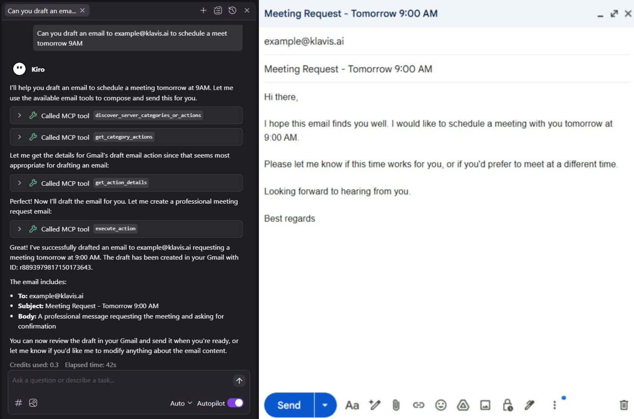The height and width of the screenshot is (419, 634).
Task: Toggle the Kiro context hash icon
Action: pyautogui.click(x=18, y=403)
